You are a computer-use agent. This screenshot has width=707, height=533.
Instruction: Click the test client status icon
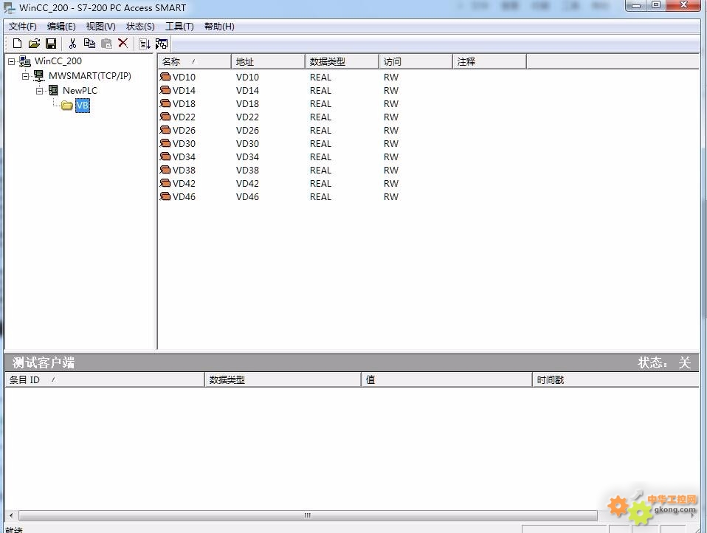tap(162, 44)
